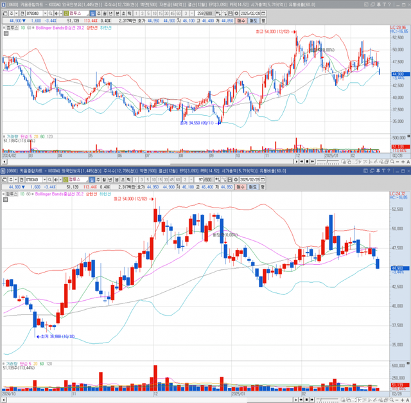Click the 매수 buy button in upper chart
The height and width of the screenshot is (403, 411).
point(240,21)
